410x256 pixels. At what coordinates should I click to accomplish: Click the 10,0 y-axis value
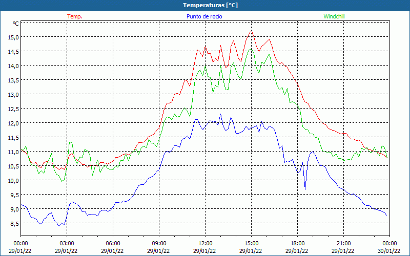14,181
